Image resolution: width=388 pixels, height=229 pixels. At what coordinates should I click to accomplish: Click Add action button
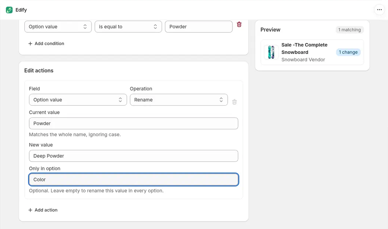(43, 210)
